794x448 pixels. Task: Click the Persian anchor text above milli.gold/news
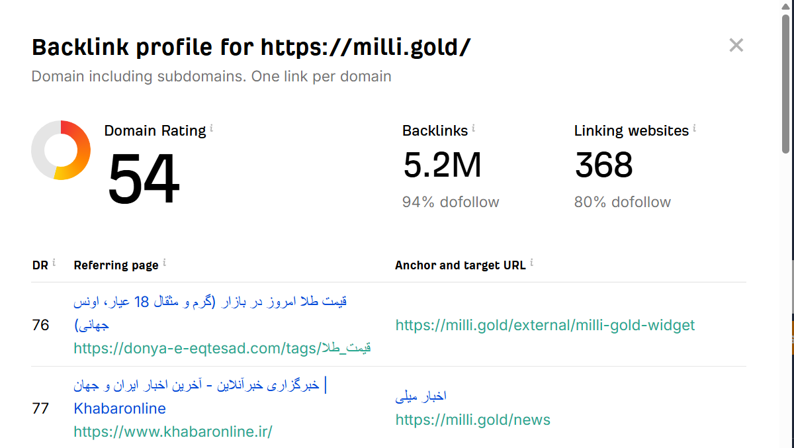point(421,396)
